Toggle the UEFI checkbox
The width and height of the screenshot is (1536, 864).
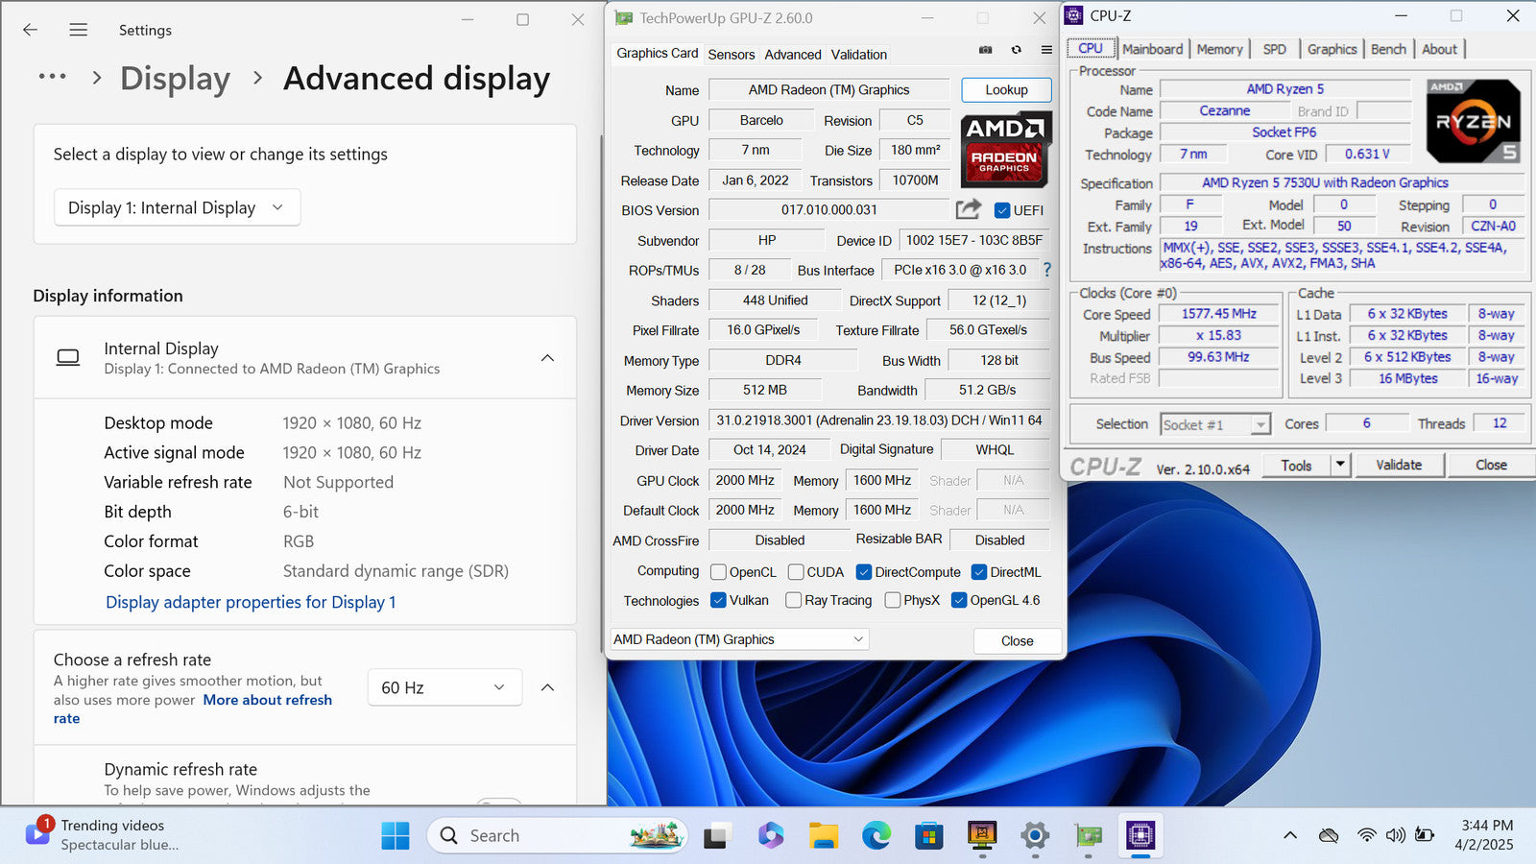(x=1002, y=210)
